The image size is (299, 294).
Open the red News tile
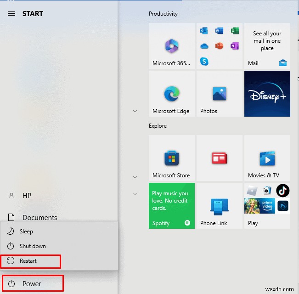pyautogui.click(x=220, y=158)
